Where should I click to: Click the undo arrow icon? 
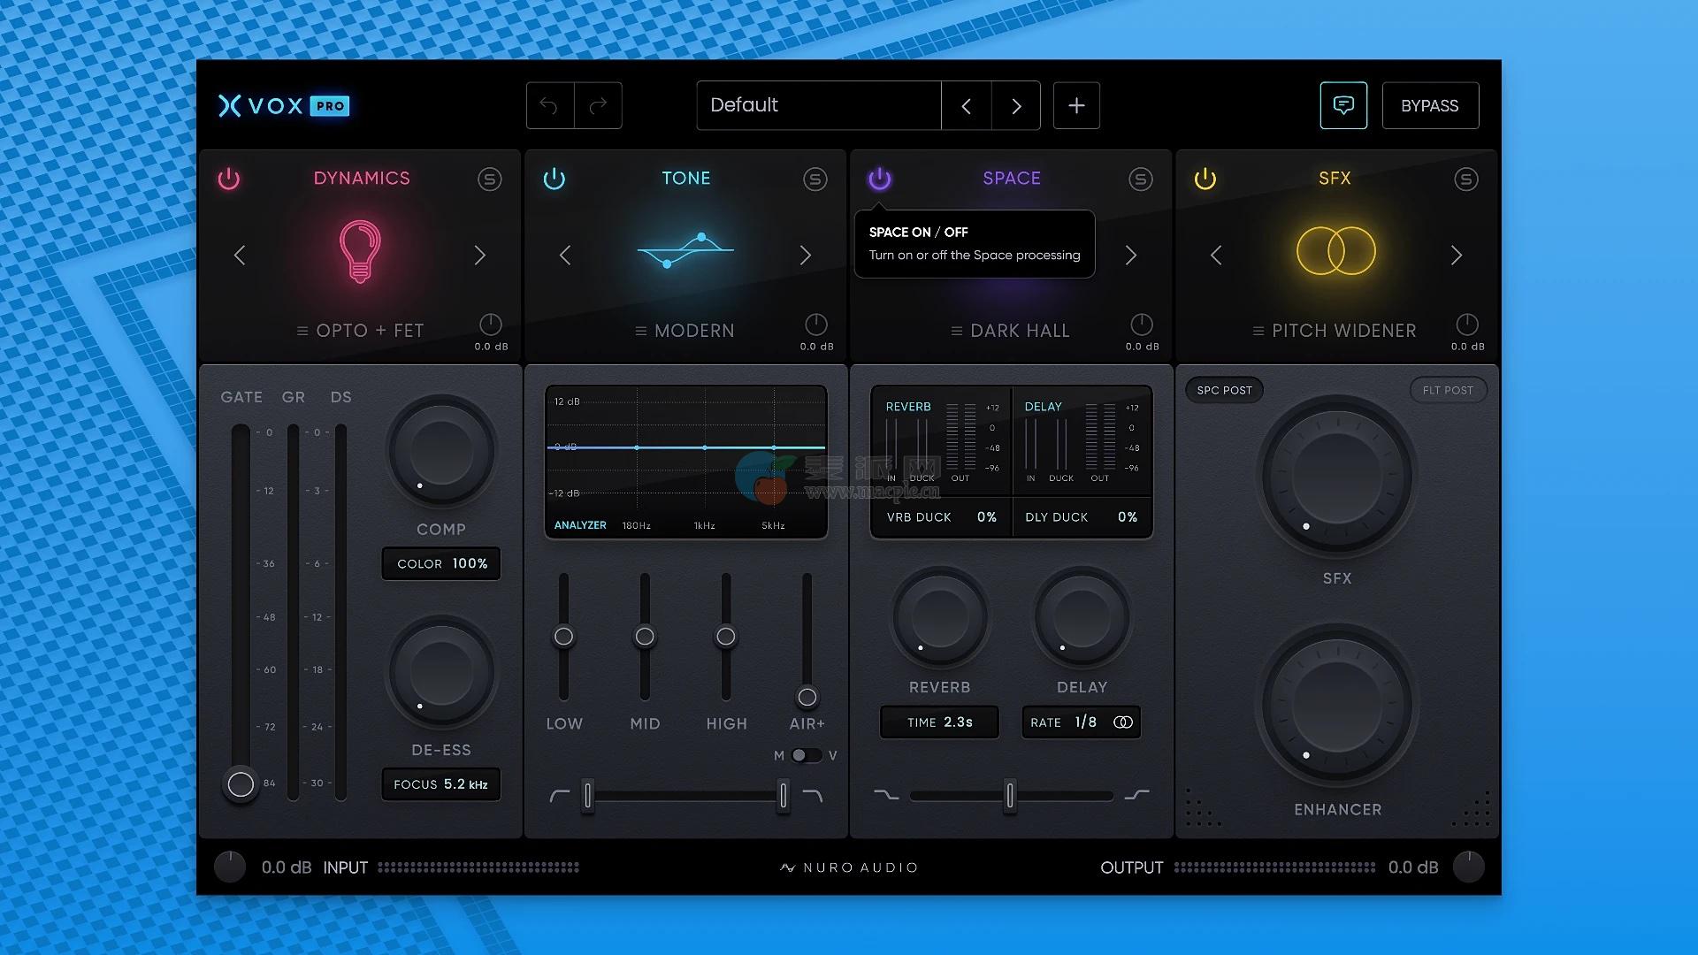click(x=549, y=106)
